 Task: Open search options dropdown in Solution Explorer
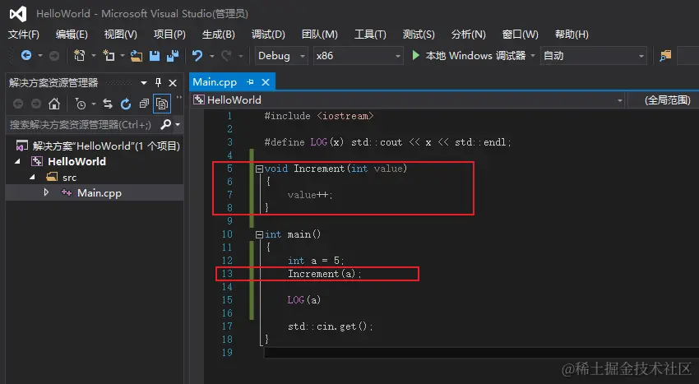tap(178, 124)
